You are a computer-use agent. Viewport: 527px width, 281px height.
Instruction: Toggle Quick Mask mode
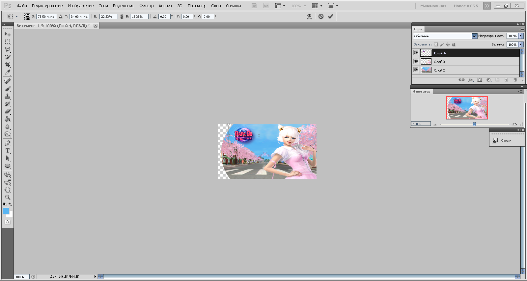tap(8, 222)
